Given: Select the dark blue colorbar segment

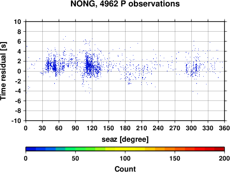Looking at the screenshot, I should tap(31, 149).
